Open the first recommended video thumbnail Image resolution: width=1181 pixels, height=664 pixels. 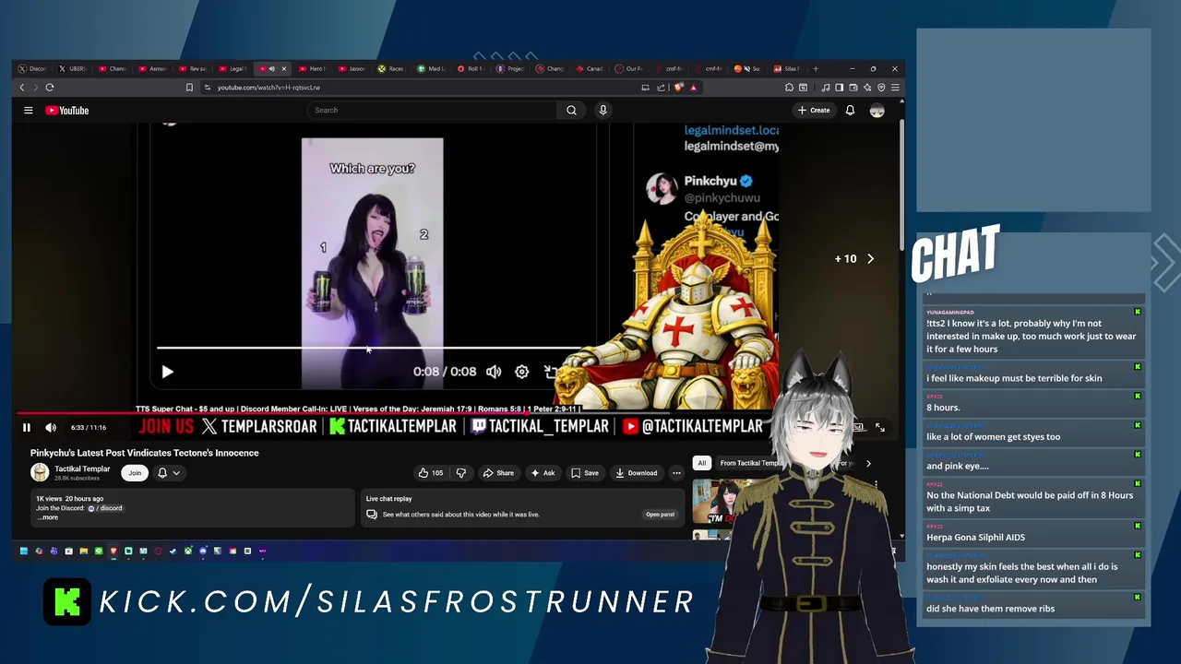pos(724,502)
